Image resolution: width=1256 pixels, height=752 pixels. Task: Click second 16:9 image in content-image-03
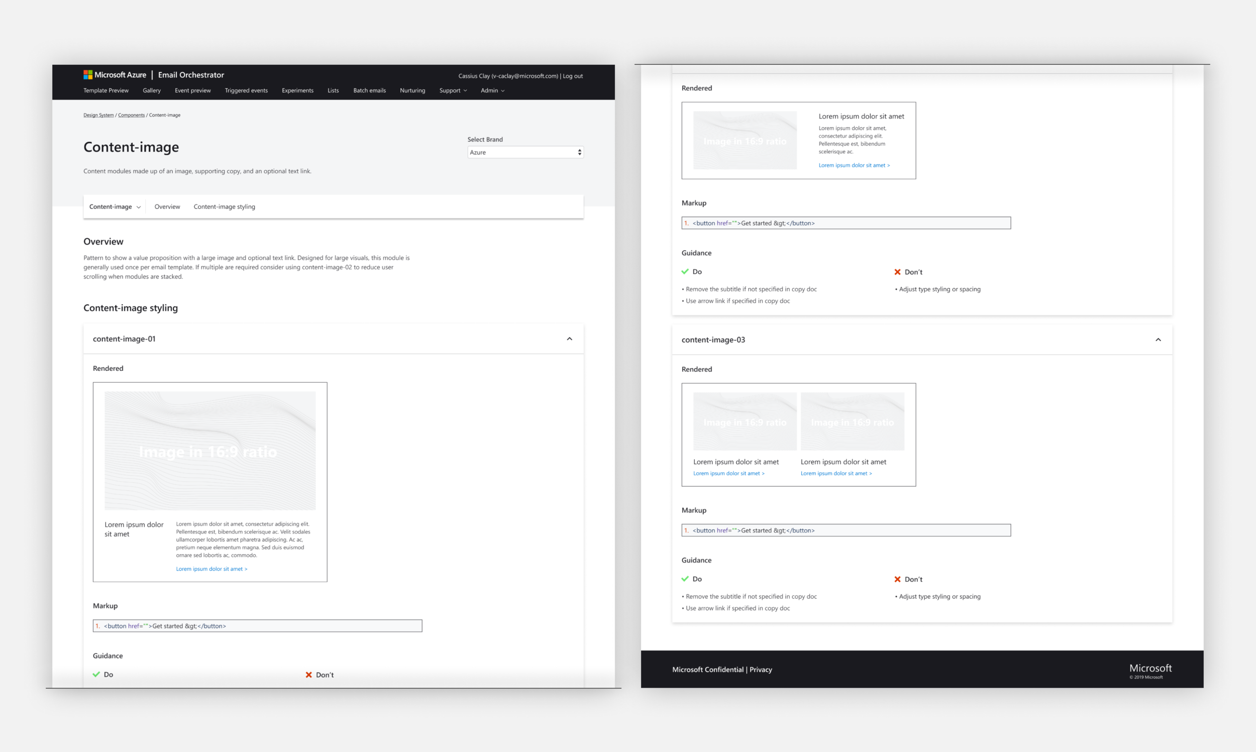click(852, 421)
